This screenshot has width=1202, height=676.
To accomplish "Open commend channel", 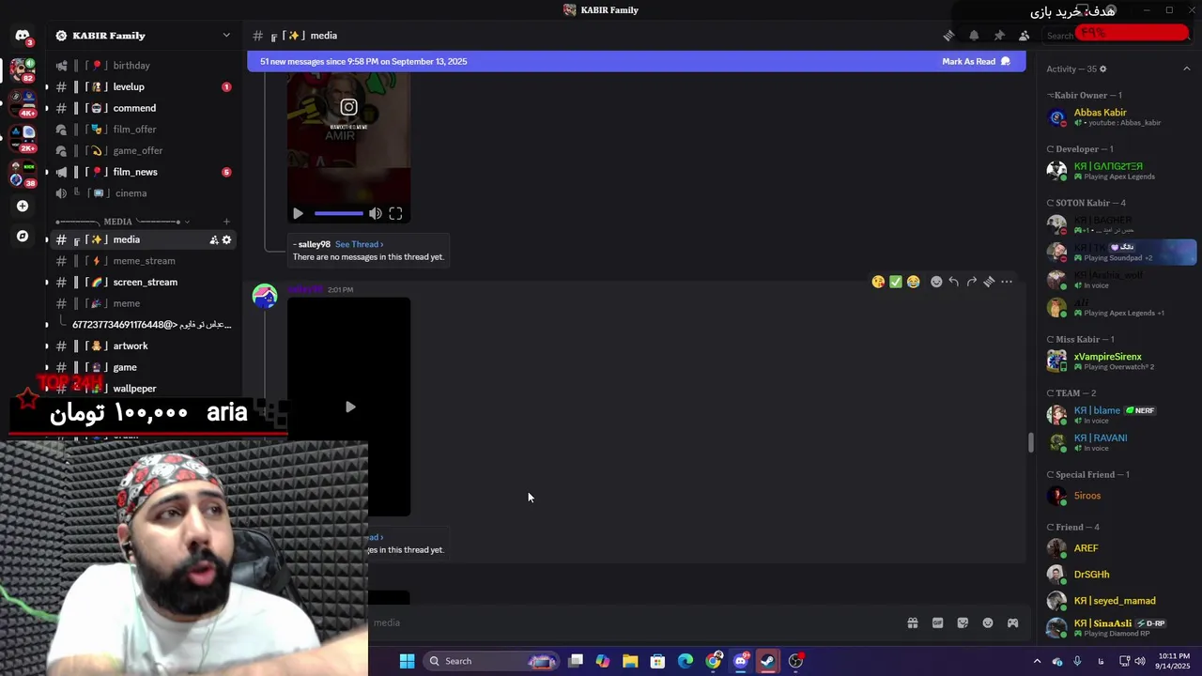I will (143, 108).
